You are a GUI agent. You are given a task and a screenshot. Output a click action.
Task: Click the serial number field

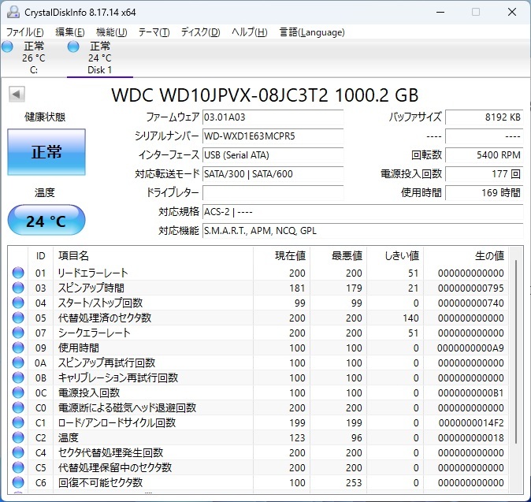coord(273,136)
